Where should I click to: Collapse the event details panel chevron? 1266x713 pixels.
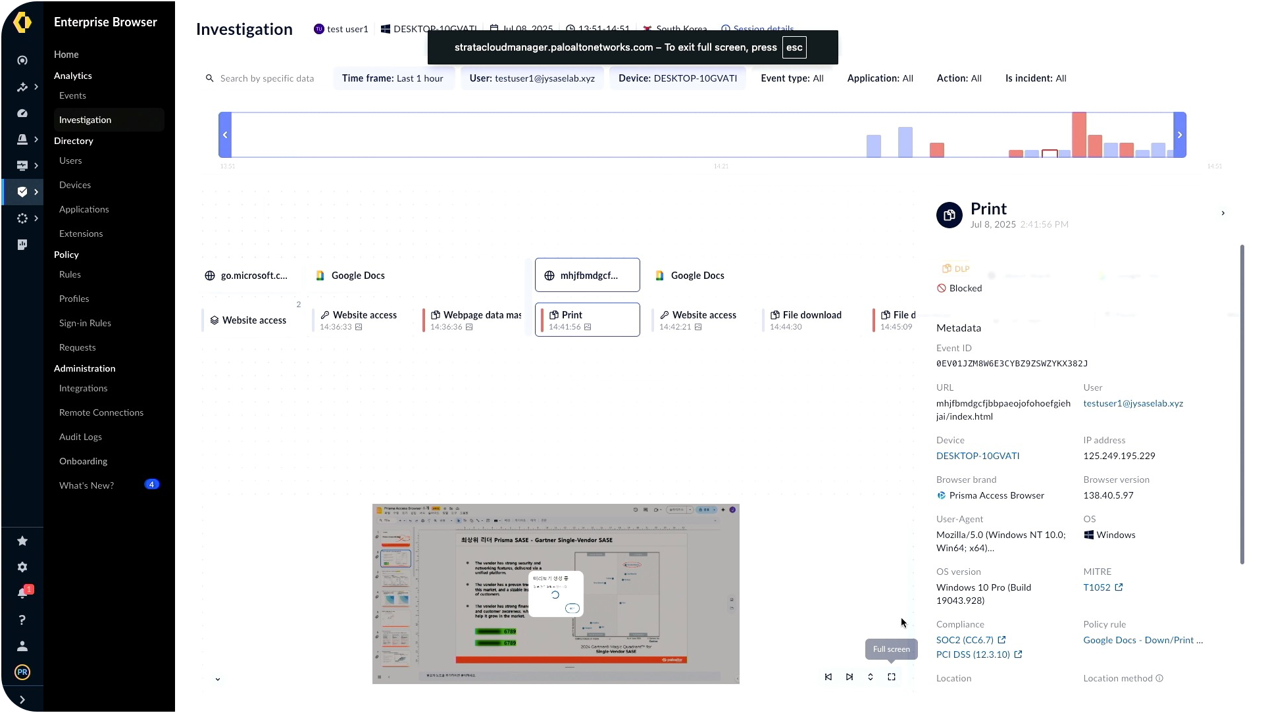[x=1223, y=213]
